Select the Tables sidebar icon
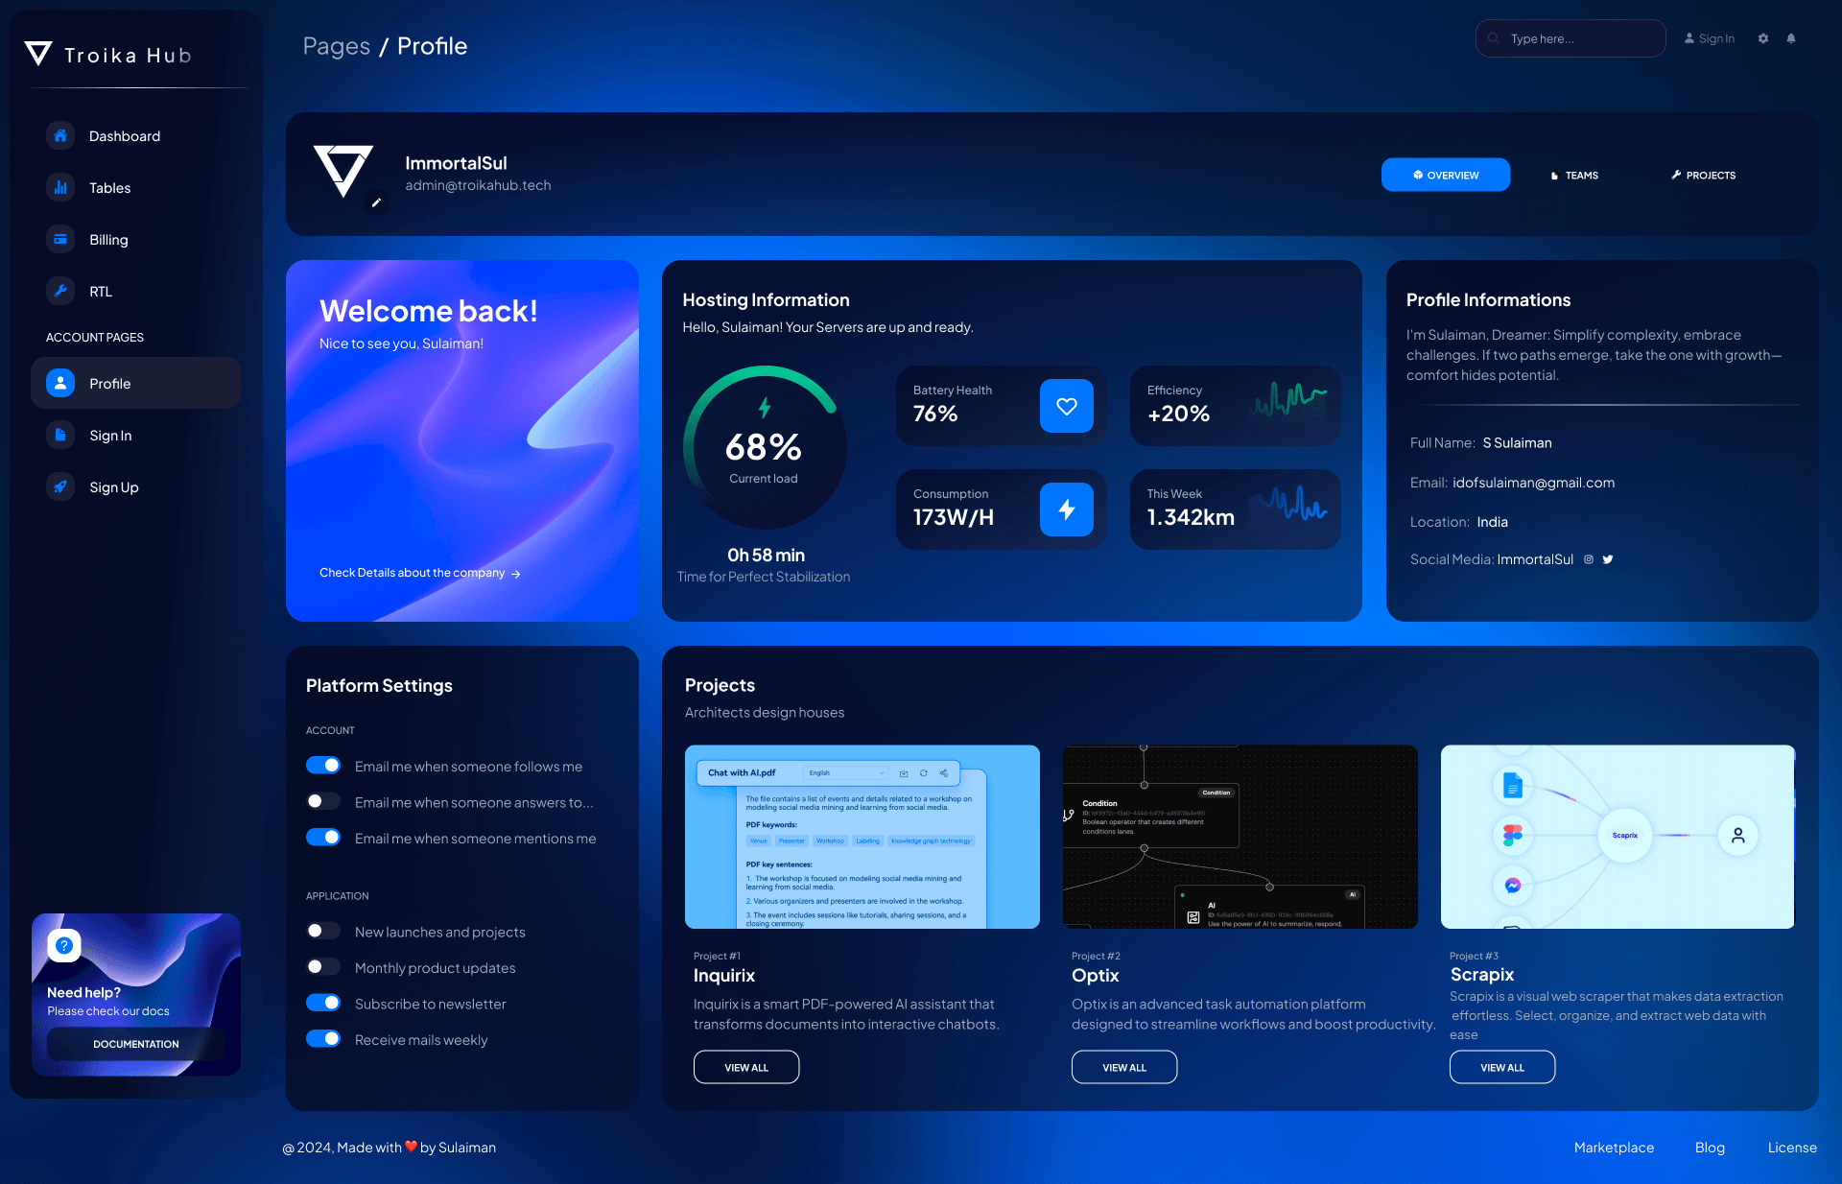Image resolution: width=1842 pixels, height=1184 pixels. click(x=59, y=186)
